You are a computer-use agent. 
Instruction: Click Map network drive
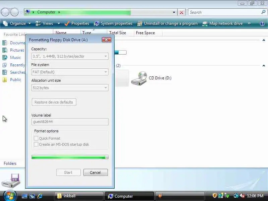point(222,23)
